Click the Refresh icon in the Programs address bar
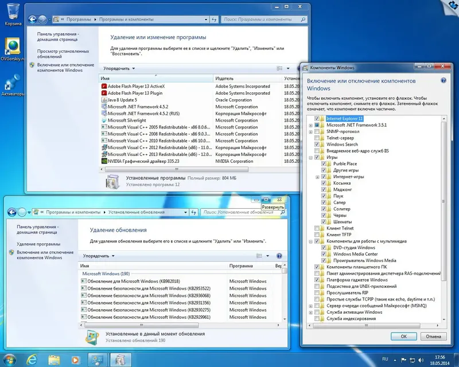Viewport: 459px width, 367px height. [214, 19]
